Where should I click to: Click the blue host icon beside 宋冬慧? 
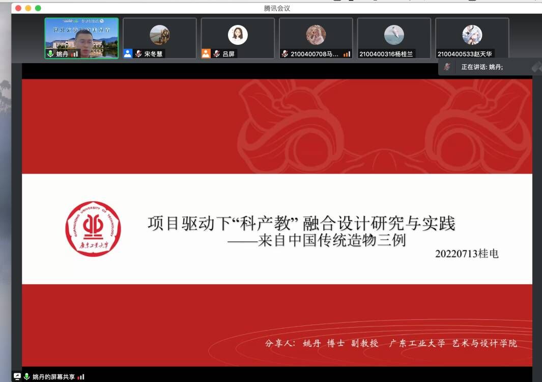coord(128,53)
